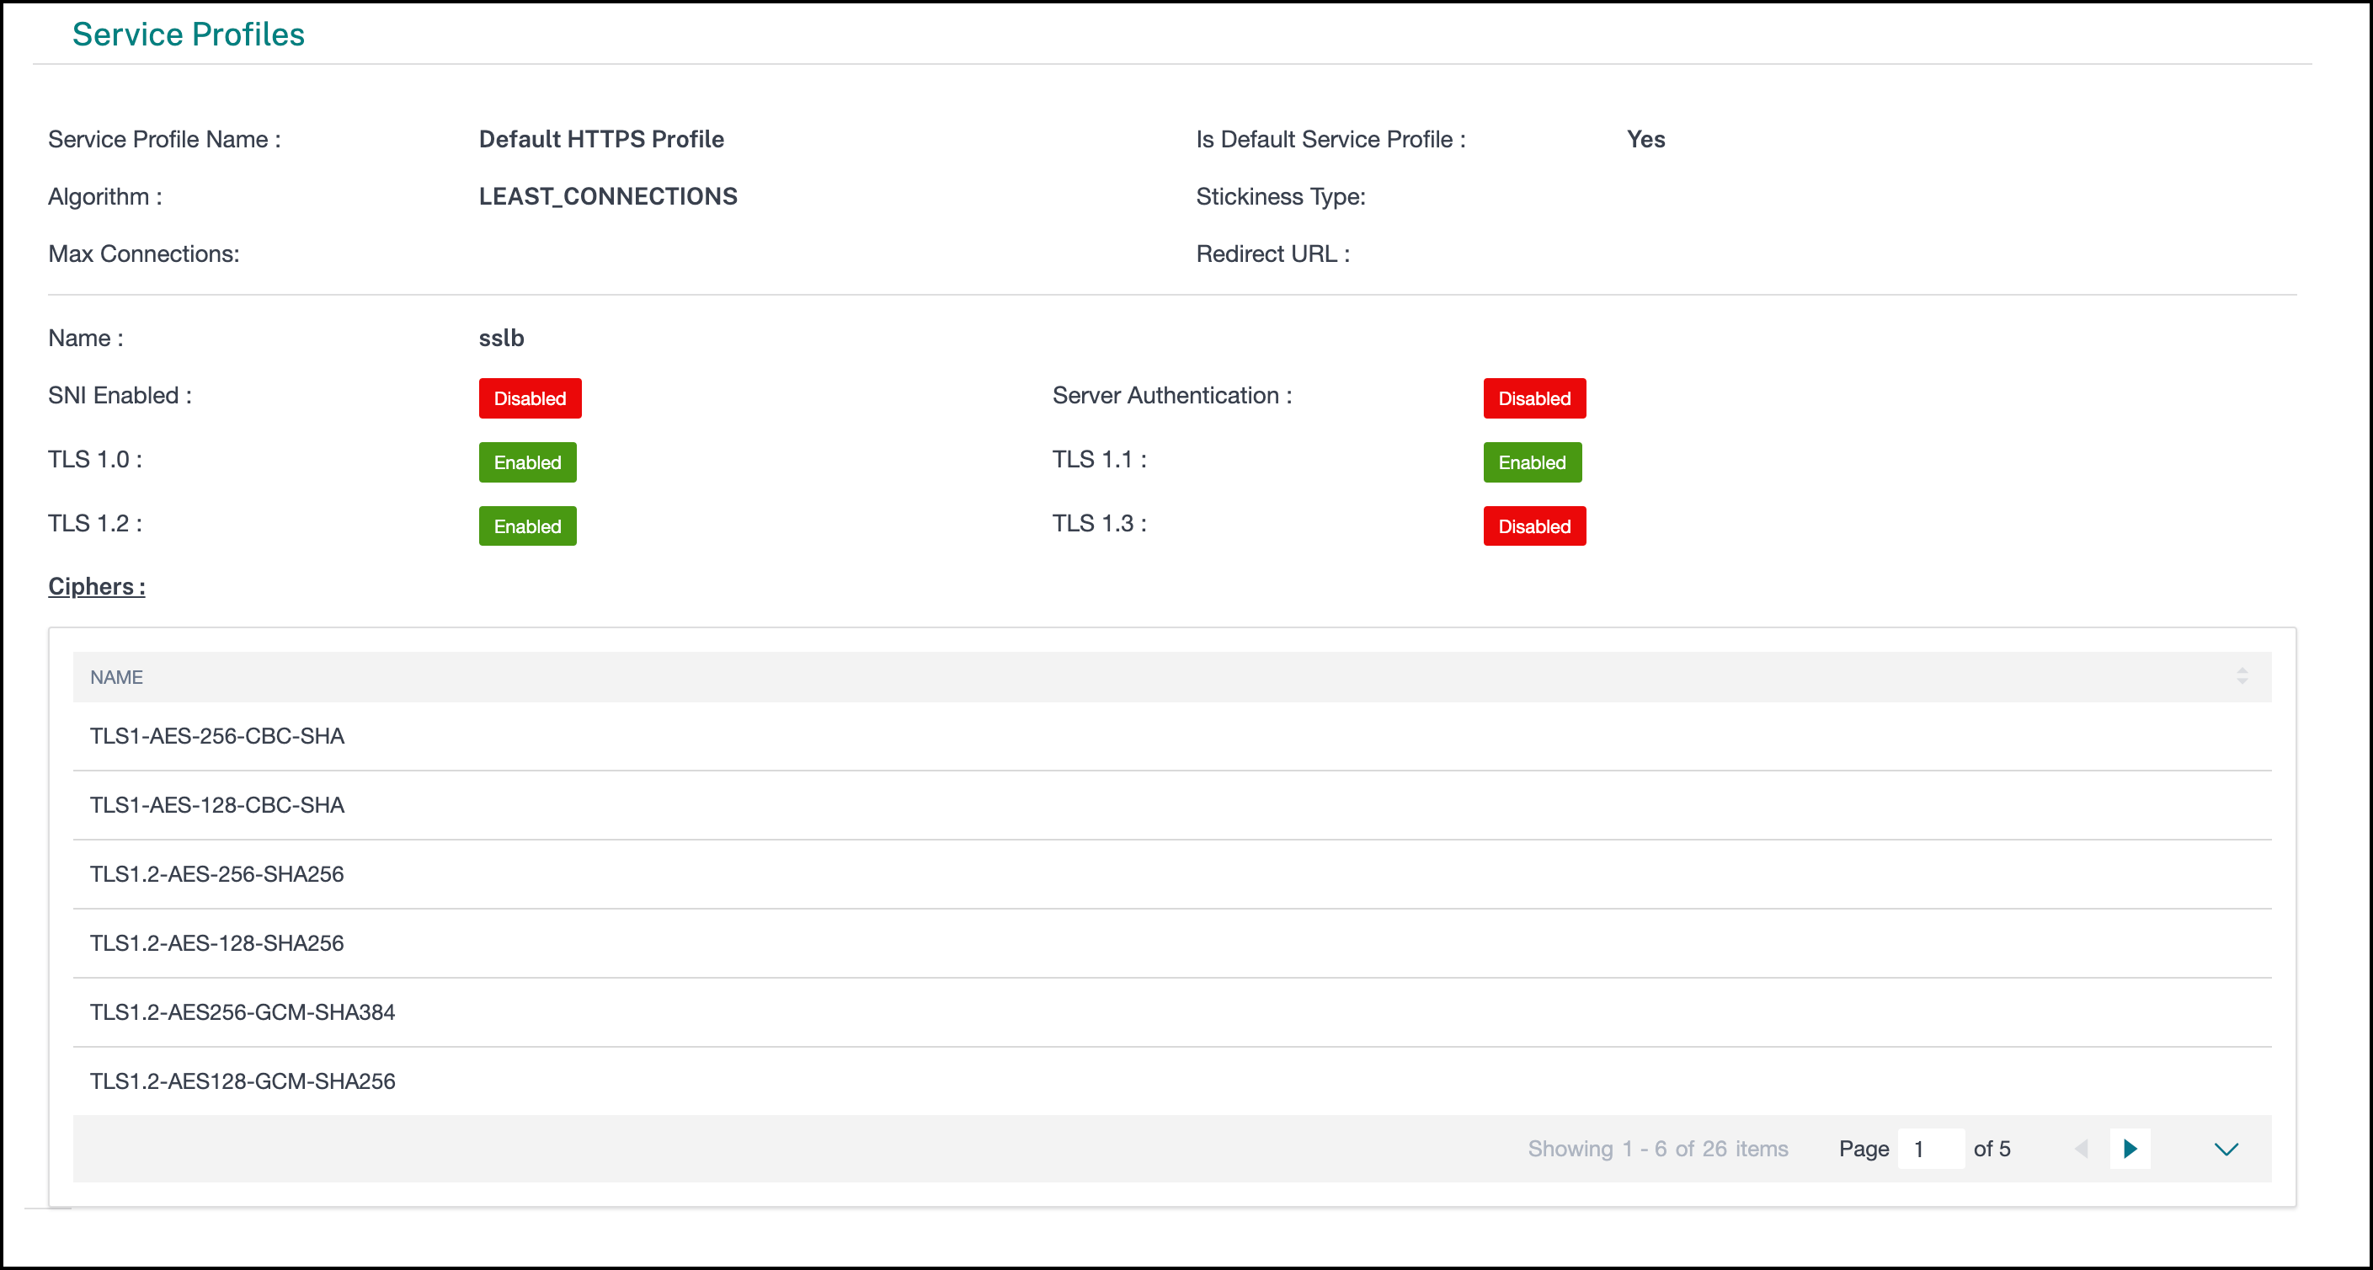
Task: Click the LEAST_CONNECTIONS algorithm value
Action: (x=607, y=196)
